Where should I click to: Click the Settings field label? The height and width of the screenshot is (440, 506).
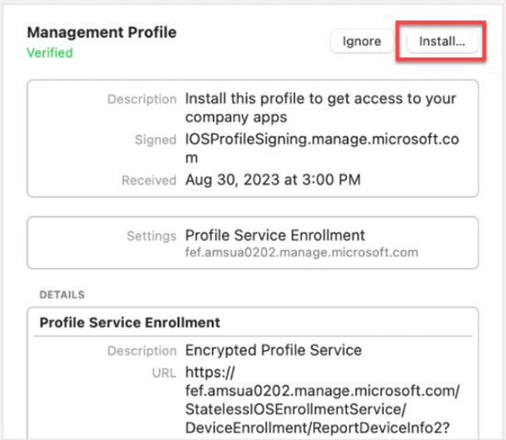coord(152,236)
